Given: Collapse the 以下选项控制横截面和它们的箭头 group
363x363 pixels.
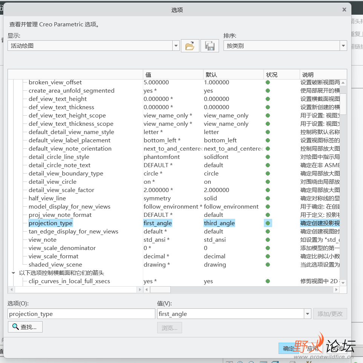Looking at the screenshot, I should [14, 273].
